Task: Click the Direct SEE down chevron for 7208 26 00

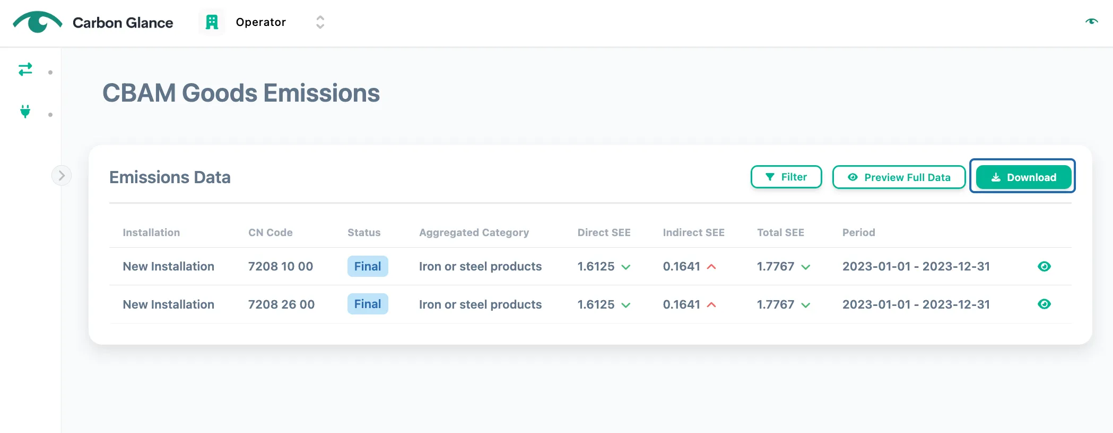Action: (626, 305)
